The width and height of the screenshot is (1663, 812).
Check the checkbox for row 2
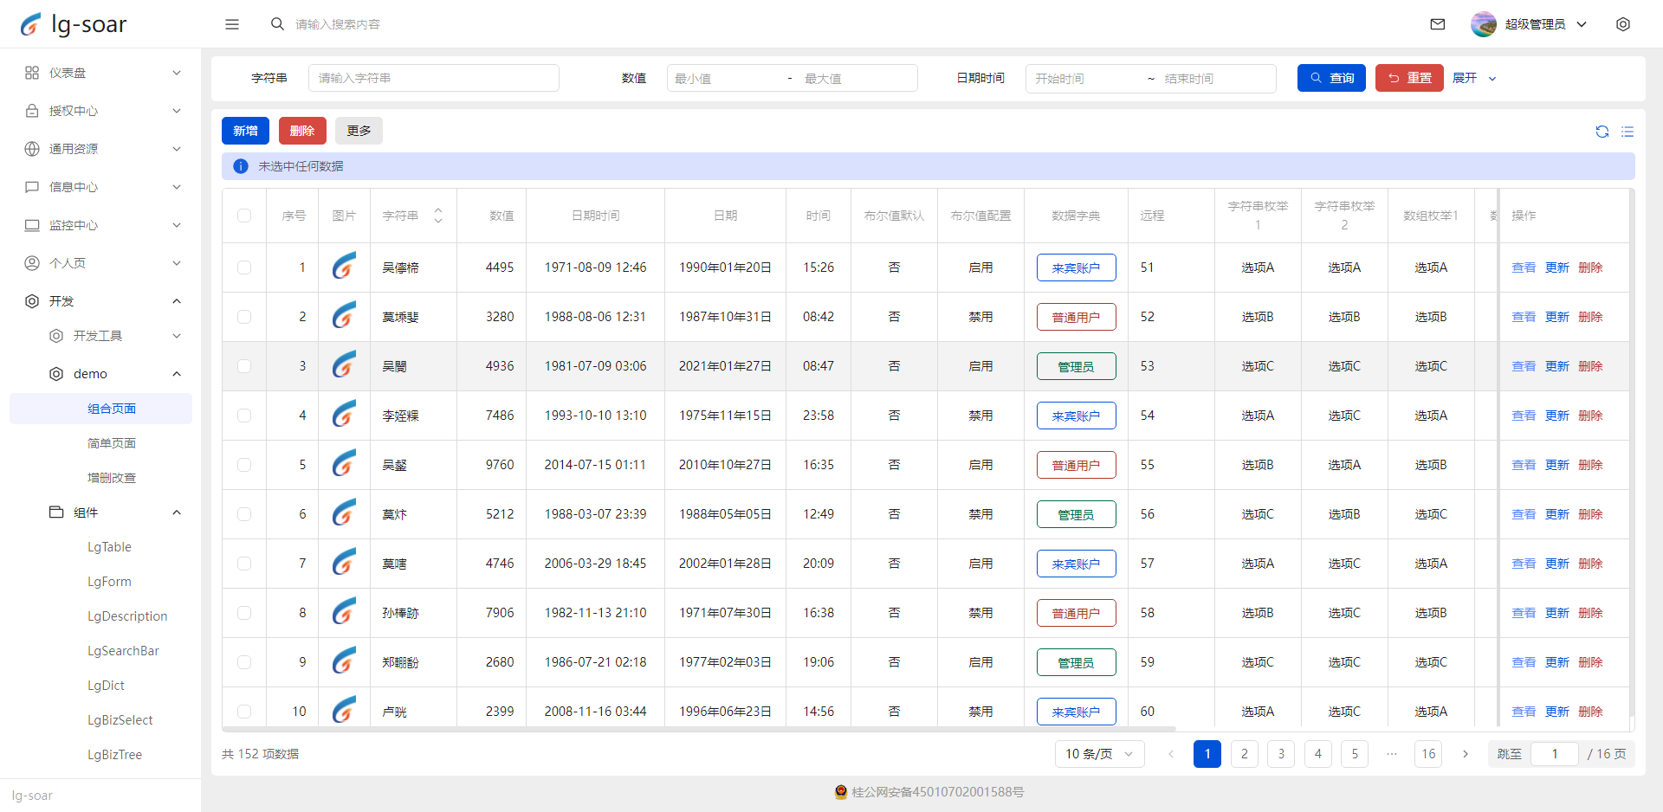tap(244, 317)
